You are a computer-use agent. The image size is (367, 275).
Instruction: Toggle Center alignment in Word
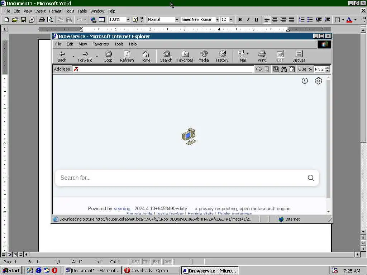click(275, 20)
